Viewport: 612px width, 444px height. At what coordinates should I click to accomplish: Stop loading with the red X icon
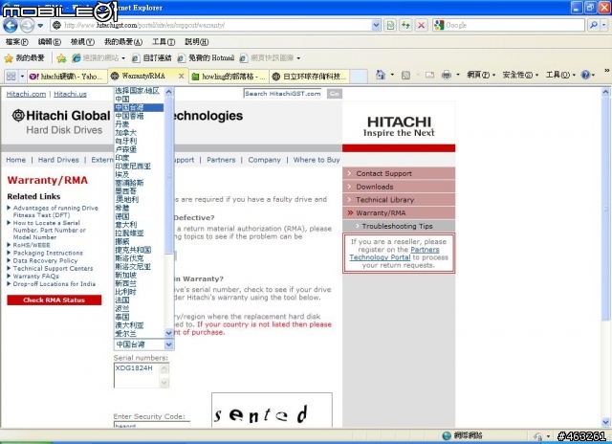[x=421, y=26]
